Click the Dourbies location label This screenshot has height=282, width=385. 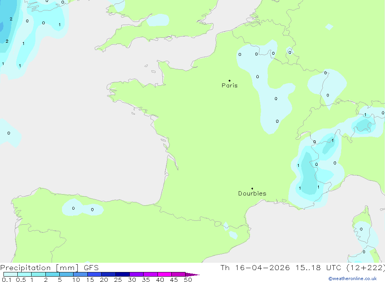click(252, 194)
